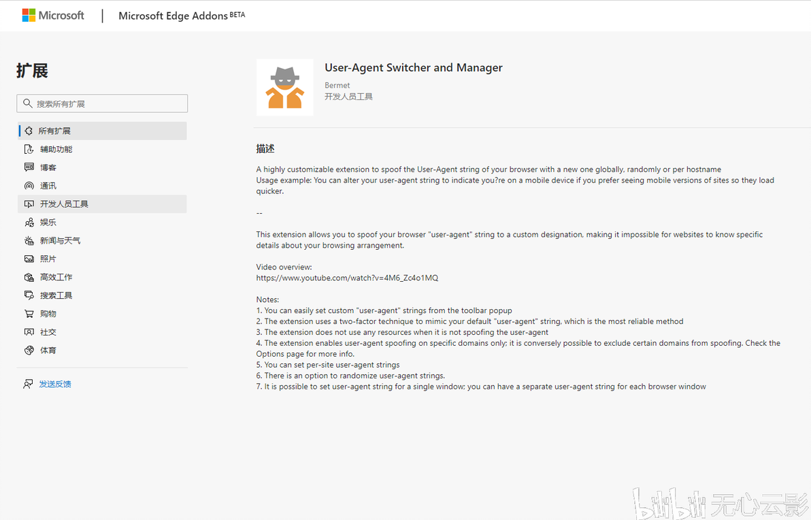Click the sports category icon
811x520 pixels.
29,351
